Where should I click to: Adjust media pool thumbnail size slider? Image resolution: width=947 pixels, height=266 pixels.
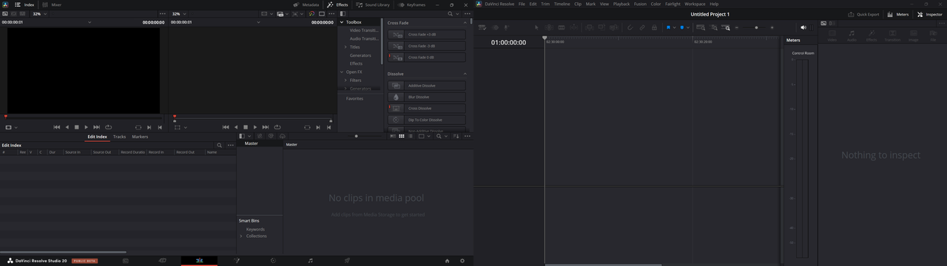(x=357, y=136)
